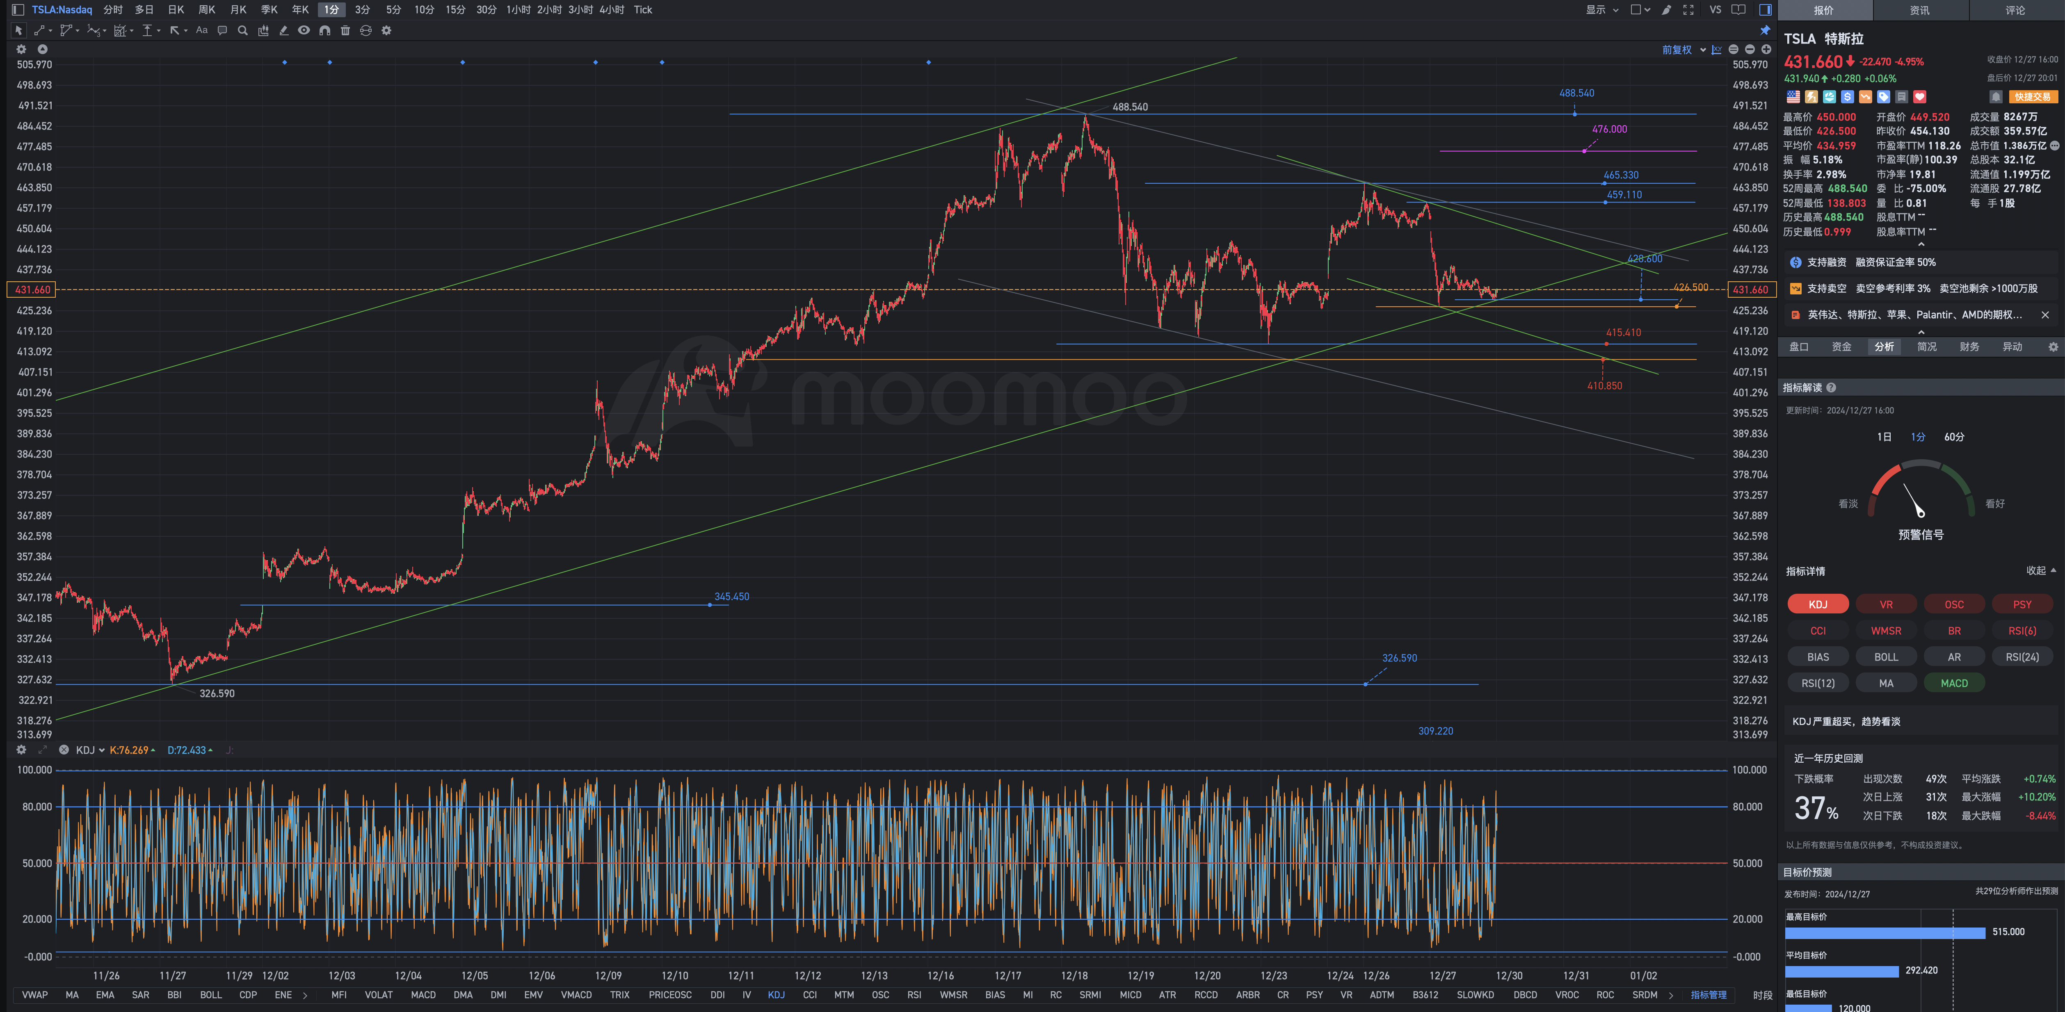The height and width of the screenshot is (1012, 2065).
Task: Toggle drawings visibility with the eye icon
Action: point(304,30)
